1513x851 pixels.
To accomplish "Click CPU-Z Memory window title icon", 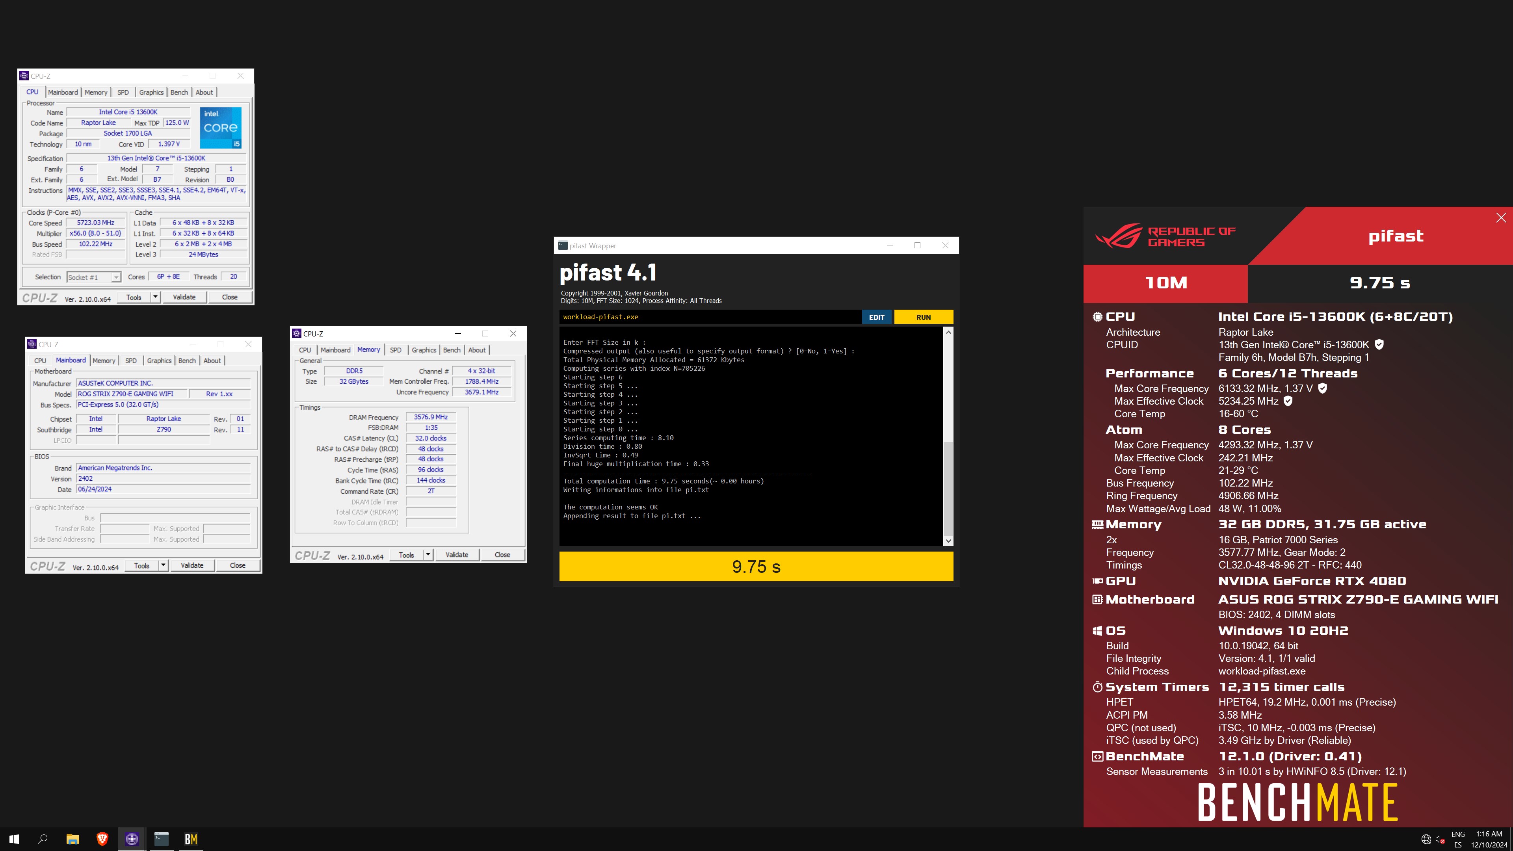I will tap(297, 334).
